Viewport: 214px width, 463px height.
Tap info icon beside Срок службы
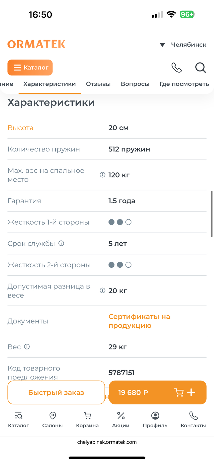(61, 243)
